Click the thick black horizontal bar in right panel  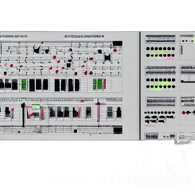[188, 82]
